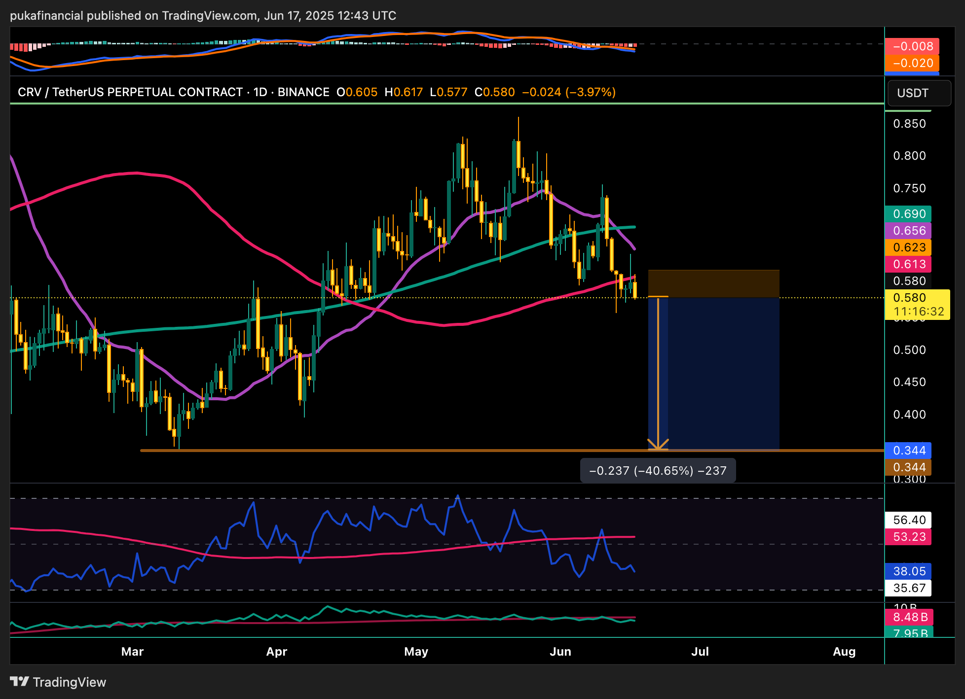Viewport: 965px width, 699px height.
Task: Click the -0.237 (-40.65%) measurement tooltip
Action: (658, 470)
